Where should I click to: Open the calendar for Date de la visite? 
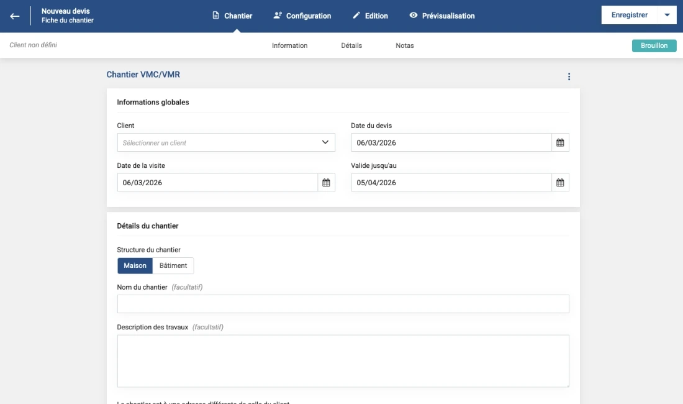[326, 183]
